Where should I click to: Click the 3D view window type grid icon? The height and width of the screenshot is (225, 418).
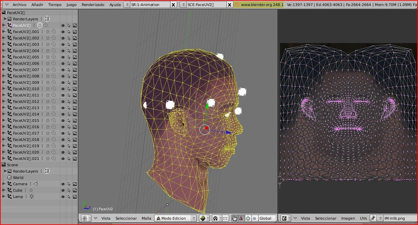pyautogui.click(x=85, y=218)
